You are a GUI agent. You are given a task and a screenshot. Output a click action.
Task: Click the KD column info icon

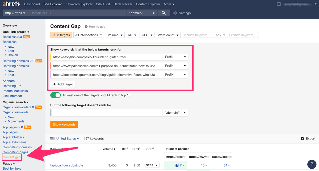click(x=128, y=149)
